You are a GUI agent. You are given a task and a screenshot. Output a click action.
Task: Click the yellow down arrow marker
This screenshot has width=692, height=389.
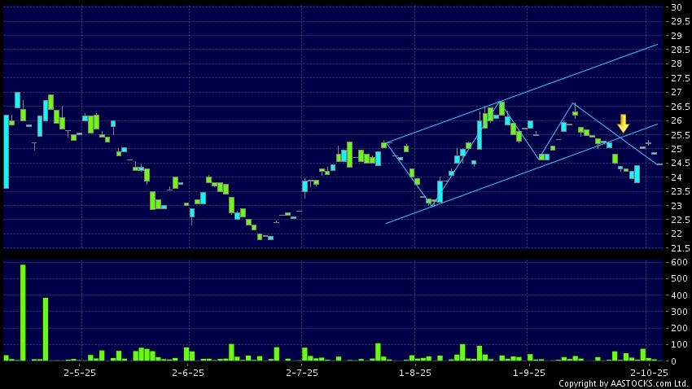[x=623, y=124]
